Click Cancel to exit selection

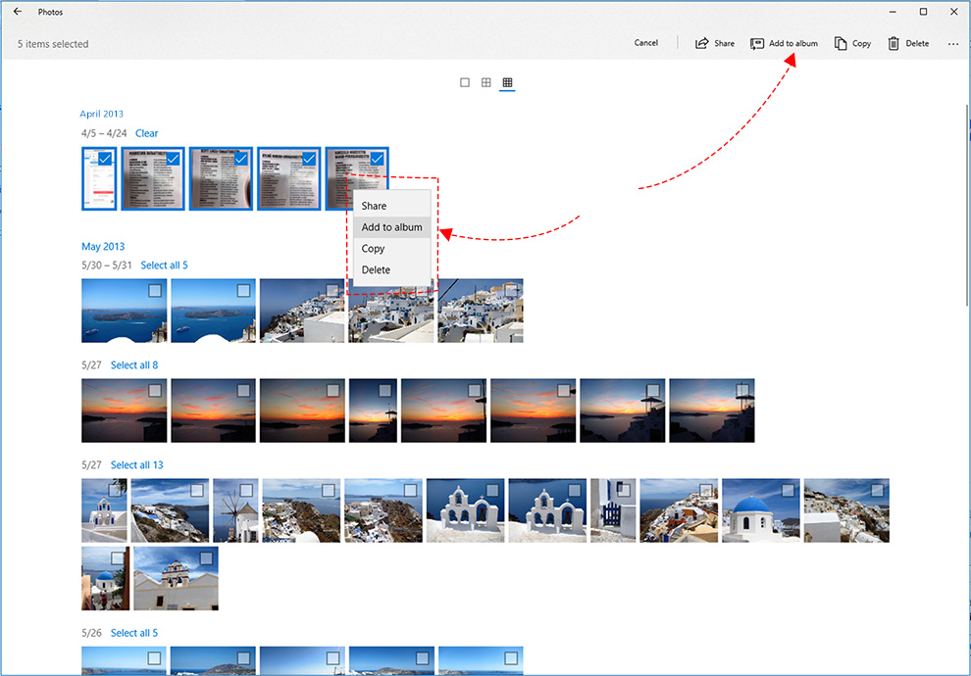[646, 43]
